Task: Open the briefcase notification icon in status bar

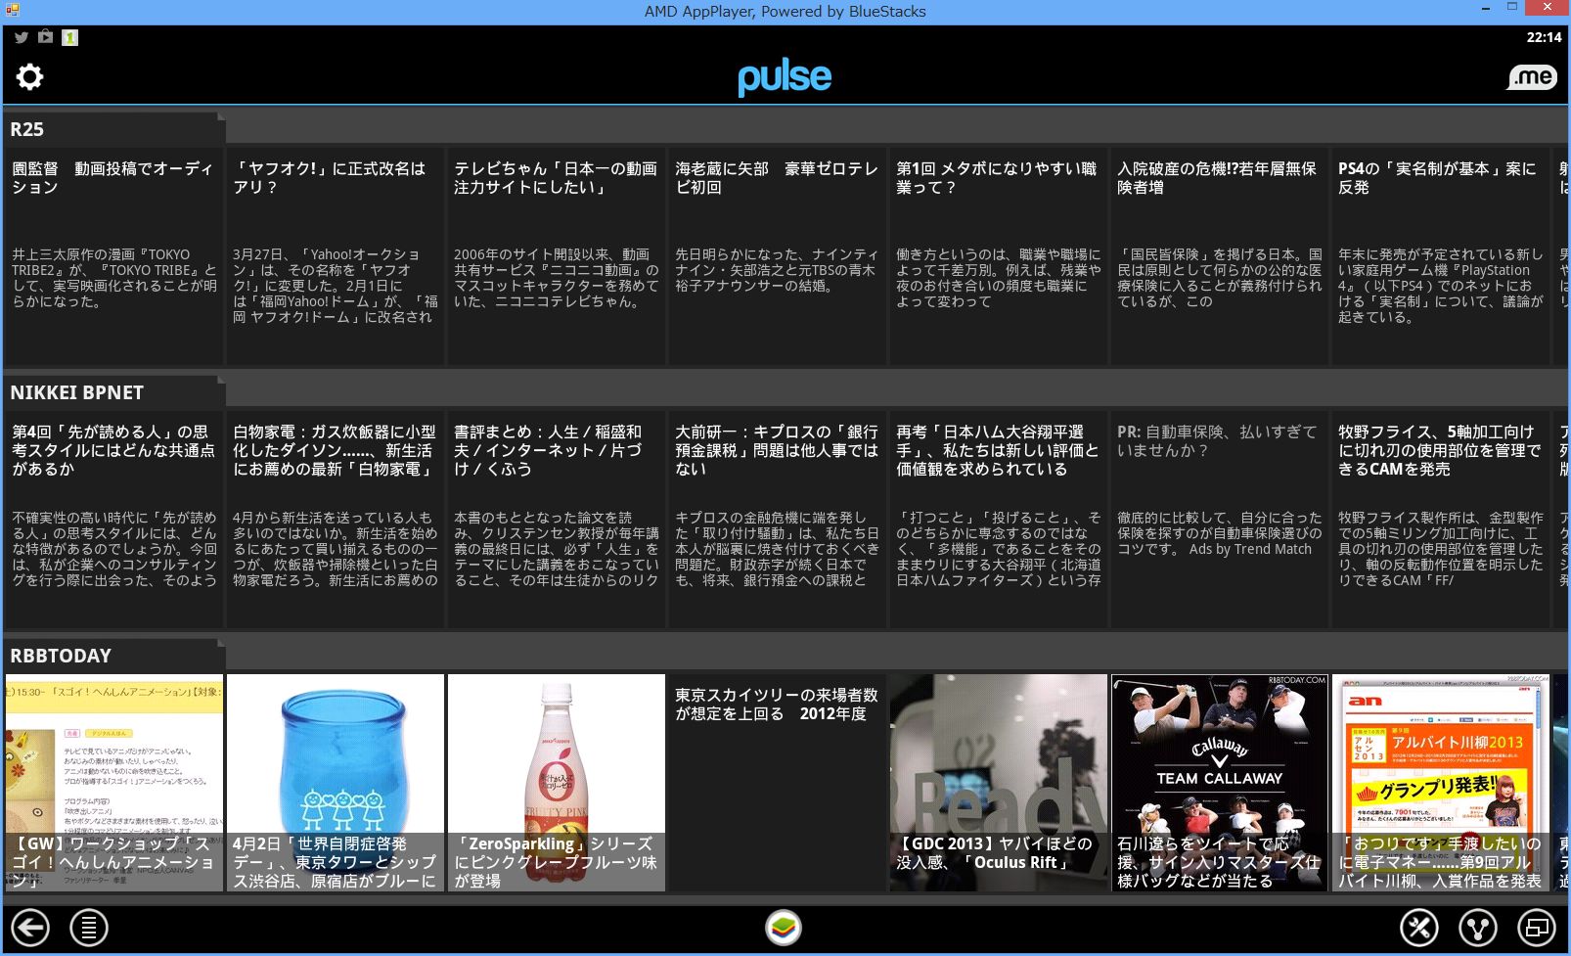Action: point(45,37)
